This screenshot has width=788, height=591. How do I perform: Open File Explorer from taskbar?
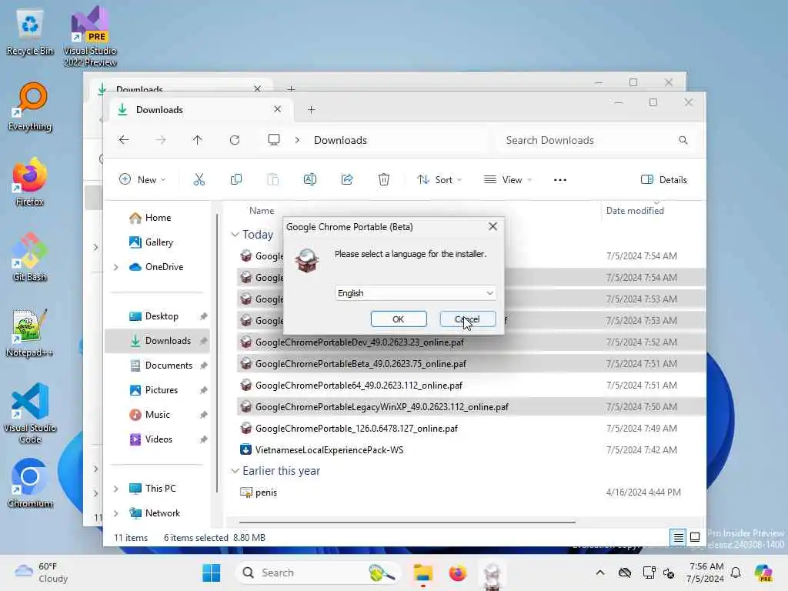422,573
